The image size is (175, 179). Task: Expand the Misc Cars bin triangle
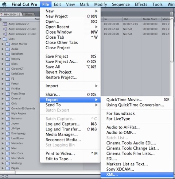tap(3, 153)
